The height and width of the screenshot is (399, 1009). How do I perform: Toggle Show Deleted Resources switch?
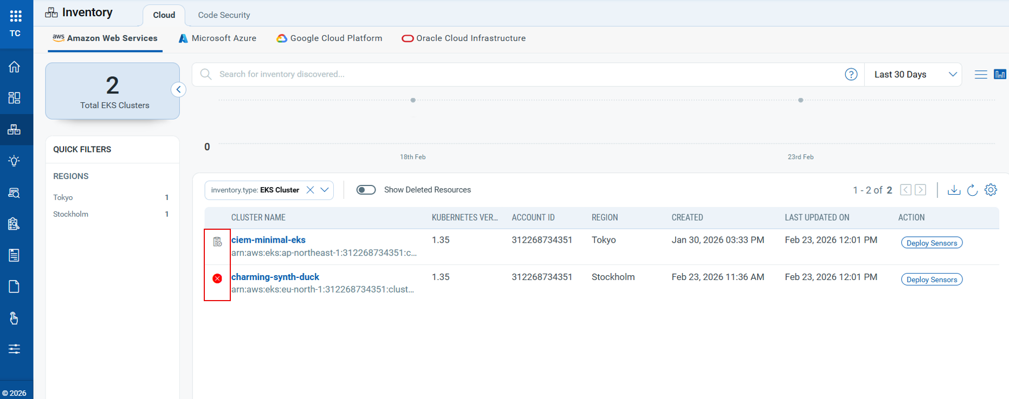[366, 190]
